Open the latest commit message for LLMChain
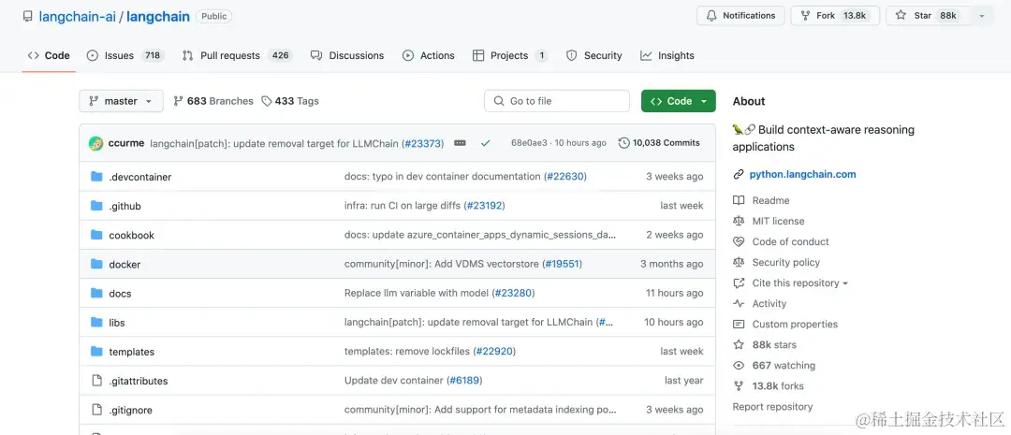The image size is (1011, 435). pyautogui.click(x=274, y=143)
